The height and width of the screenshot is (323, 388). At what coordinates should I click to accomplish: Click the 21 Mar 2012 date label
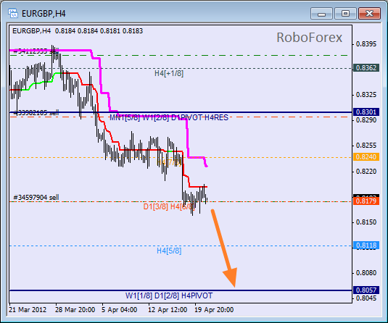pos(28,310)
